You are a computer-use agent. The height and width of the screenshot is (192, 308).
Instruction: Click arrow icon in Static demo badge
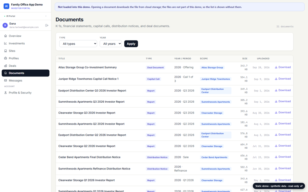click(x=301, y=186)
